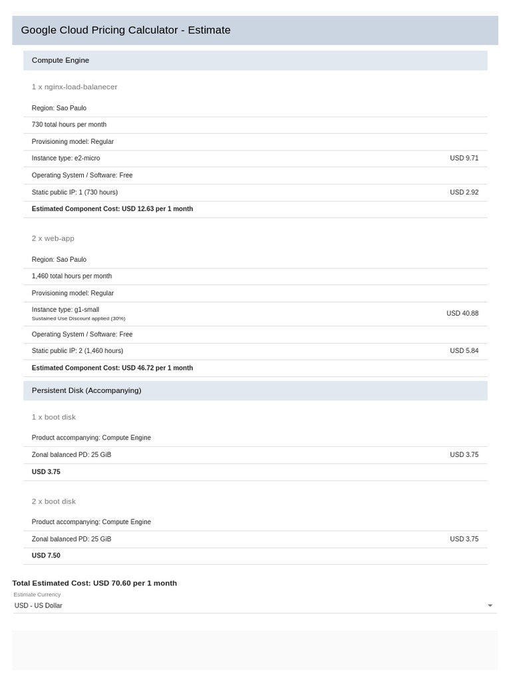Viewport: 511px width, 682px height.
Task: Click the page title Google Cloud Pricing Calculator
Action: [126, 30]
